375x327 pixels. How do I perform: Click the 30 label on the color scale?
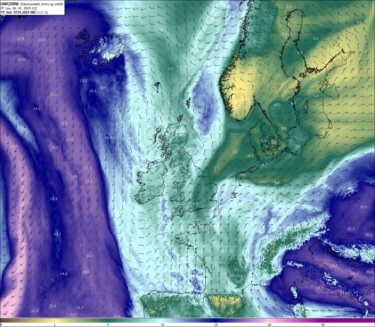[269, 325]
